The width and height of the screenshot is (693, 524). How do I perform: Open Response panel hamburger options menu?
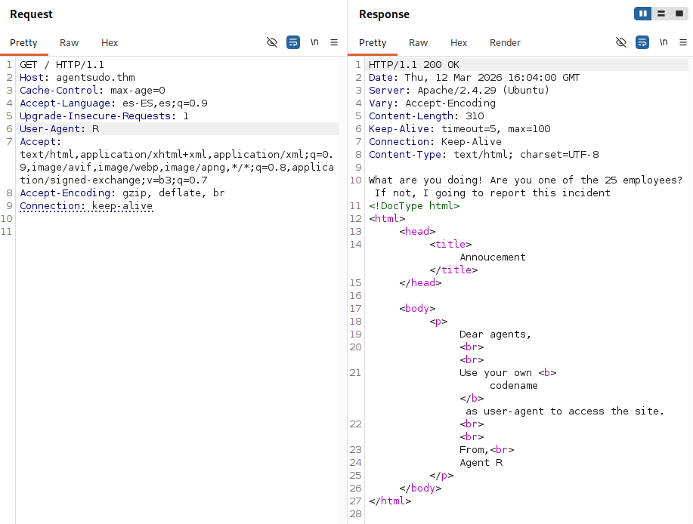pos(683,42)
